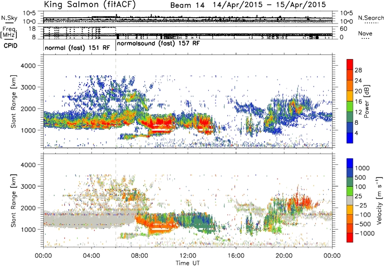Click the "Time UT" axis title

tap(188, 263)
